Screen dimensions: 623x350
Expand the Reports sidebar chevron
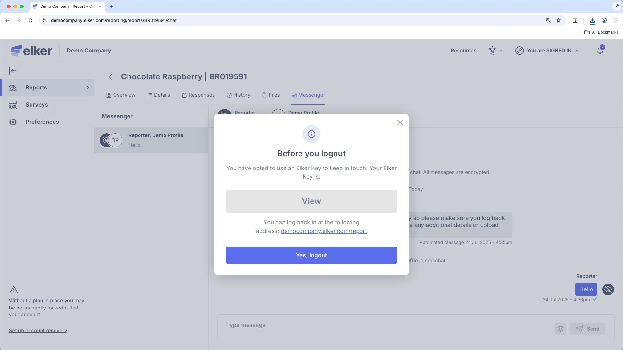(87, 87)
